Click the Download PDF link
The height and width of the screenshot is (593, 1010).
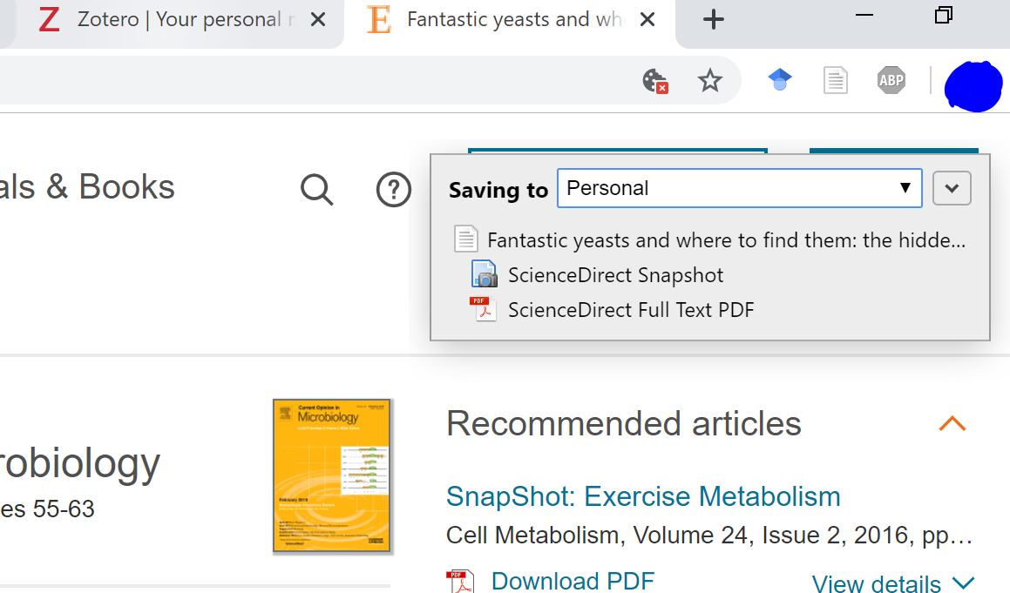point(572,581)
